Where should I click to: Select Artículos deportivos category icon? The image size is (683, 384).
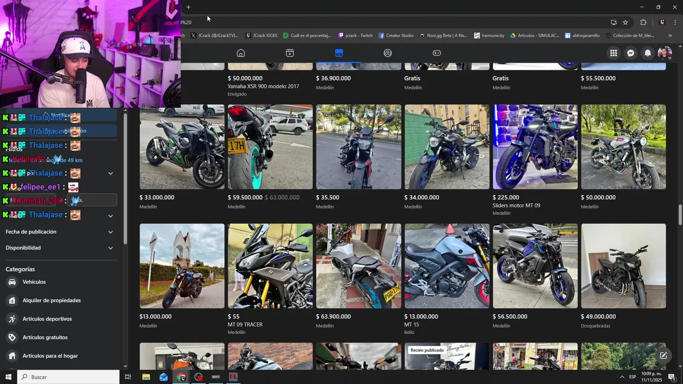[12, 319]
